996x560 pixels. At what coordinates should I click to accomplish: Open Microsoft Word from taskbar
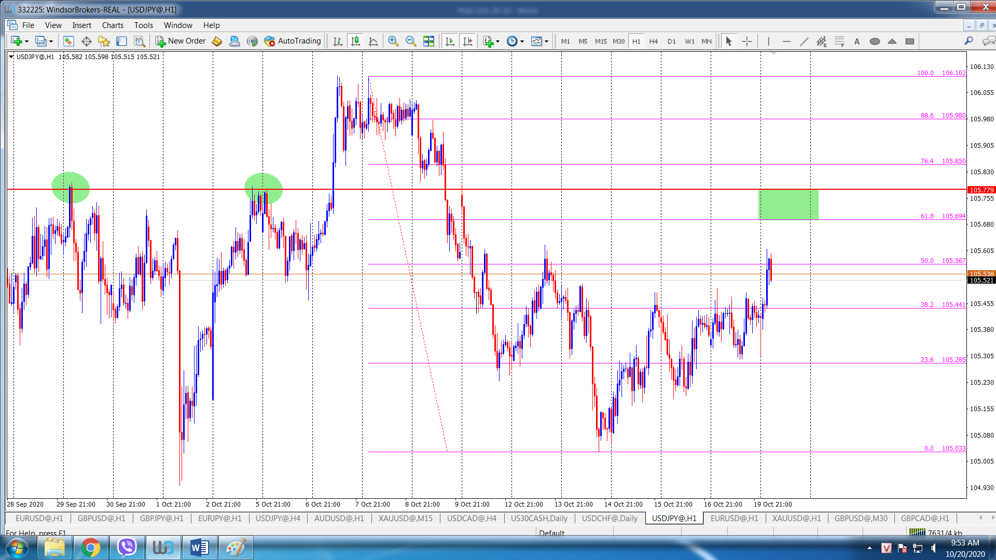click(199, 548)
